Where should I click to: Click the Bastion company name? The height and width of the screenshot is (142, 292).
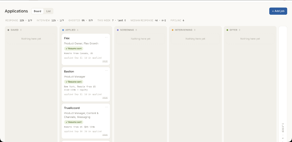click(x=69, y=71)
